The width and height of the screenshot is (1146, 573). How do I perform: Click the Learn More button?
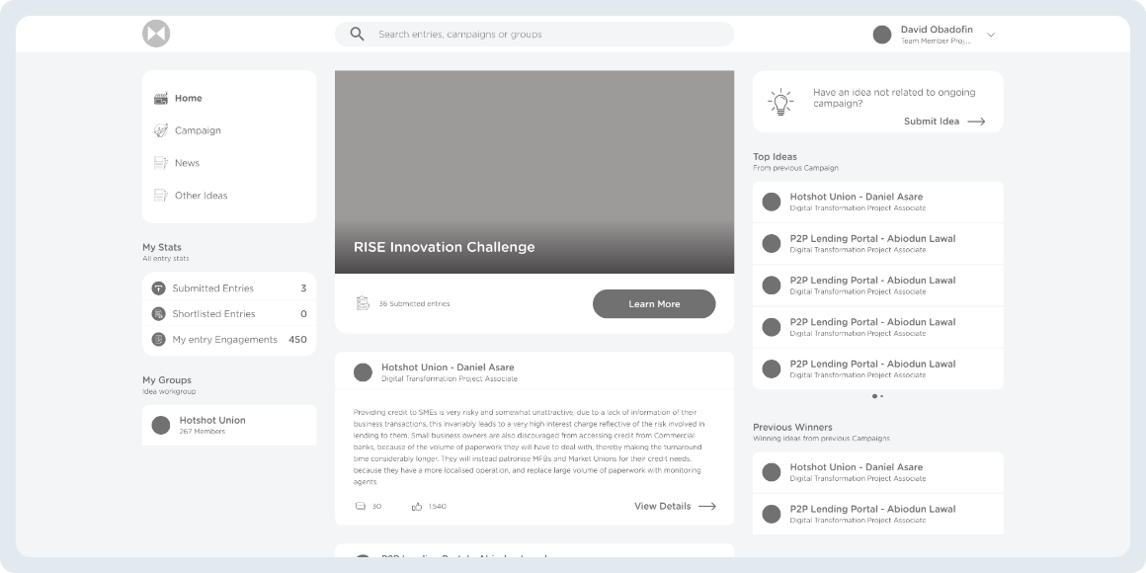(654, 304)
